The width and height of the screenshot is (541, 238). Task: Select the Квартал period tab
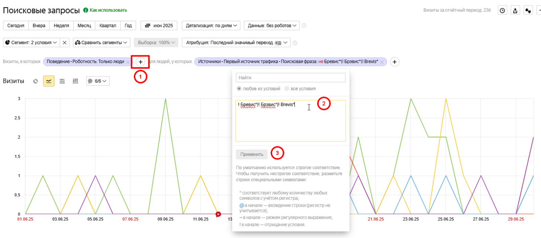(108, 26)
